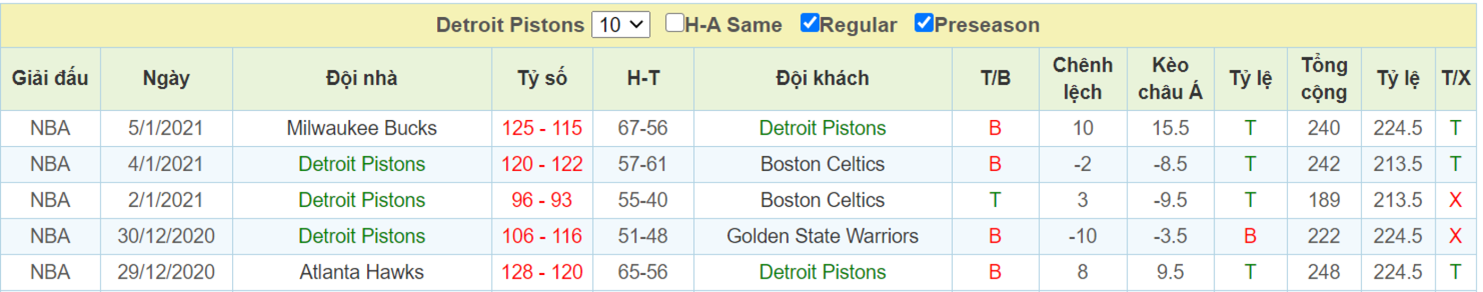Click Detroit Pistons away team on 5/1/2021
Screen dimensions: 1483x292
point(822,128)
